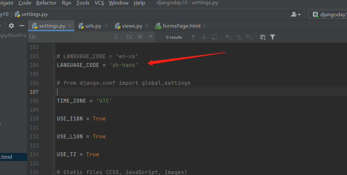The width and height of the screenshot is (347, 175).
Task: Go to next search occurrence
Action: (204, 37)
